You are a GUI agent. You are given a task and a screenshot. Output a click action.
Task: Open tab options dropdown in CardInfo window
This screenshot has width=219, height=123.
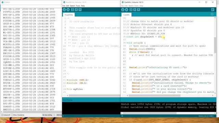212,14
